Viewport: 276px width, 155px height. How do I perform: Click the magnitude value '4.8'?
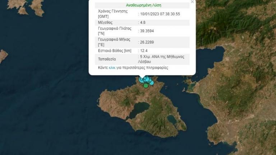tap(143, 23)
